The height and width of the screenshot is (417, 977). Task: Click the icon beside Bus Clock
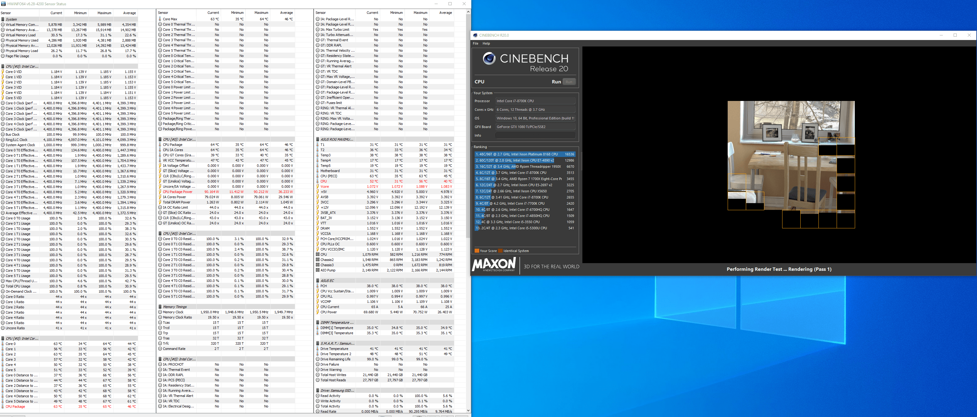point(3,134)
